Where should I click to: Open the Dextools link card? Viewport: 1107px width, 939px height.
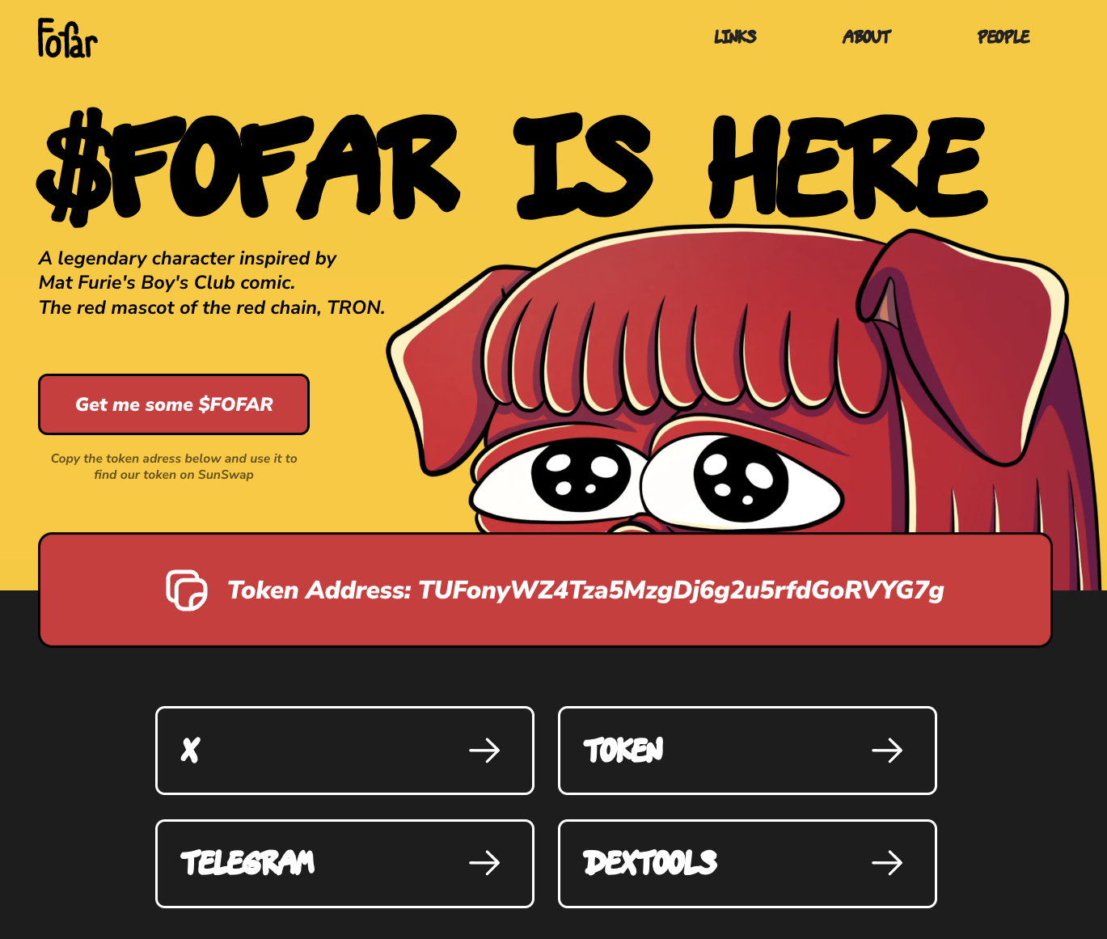(747, 864)
